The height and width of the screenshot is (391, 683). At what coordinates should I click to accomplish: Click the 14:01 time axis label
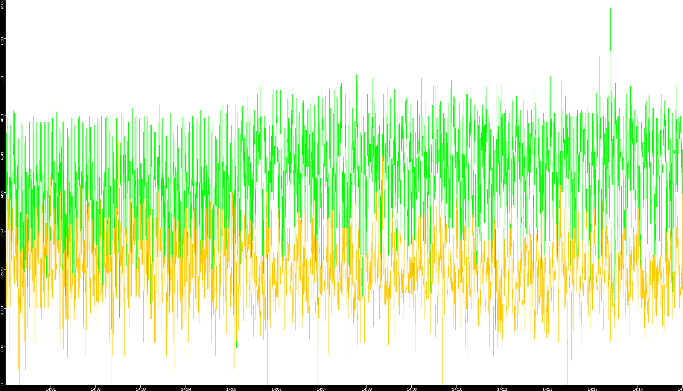50,389
